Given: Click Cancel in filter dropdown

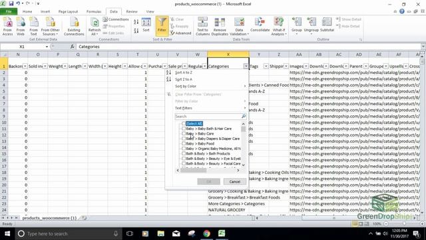Looking at the screenshot, I should pyautogui.click(x=235, y=181).
